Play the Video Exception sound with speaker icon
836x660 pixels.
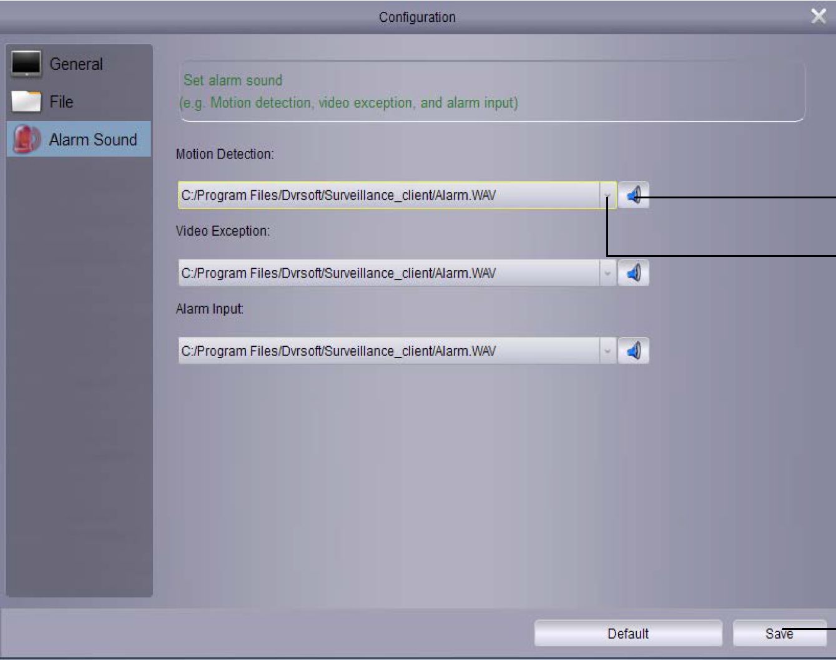pyautogui.click(x=634, y=273)
